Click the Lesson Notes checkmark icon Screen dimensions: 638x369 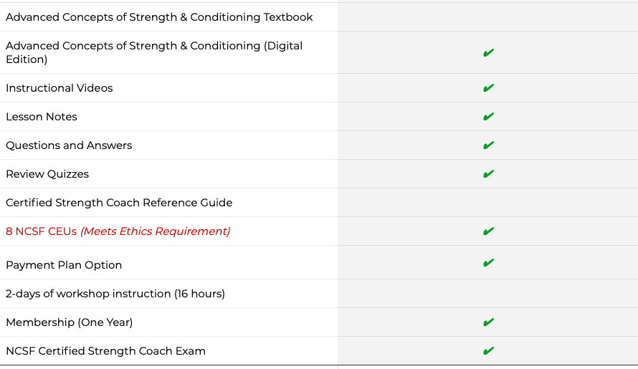tap(488, 117)
